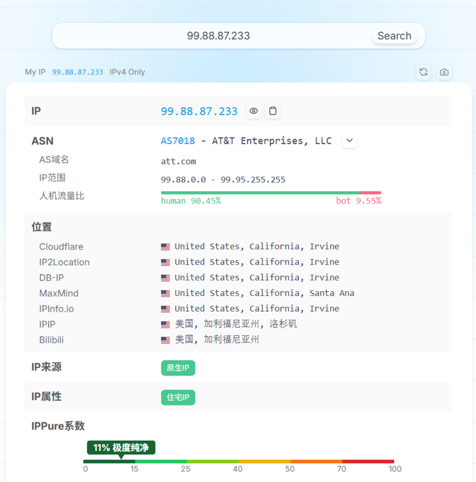Image resolution: width=476 pixels, height=482 pixels.
Task: Click the IPIP location 美国, 加利福尼亚州, 洛杉矶
Action: [x=236, y=324]
